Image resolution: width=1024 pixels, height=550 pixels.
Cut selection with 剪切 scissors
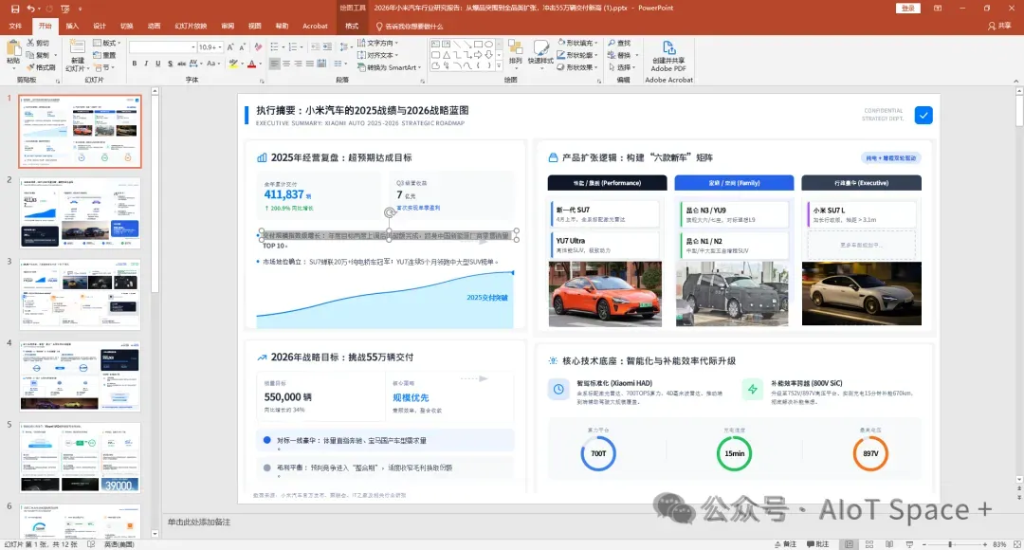[39, 43]
